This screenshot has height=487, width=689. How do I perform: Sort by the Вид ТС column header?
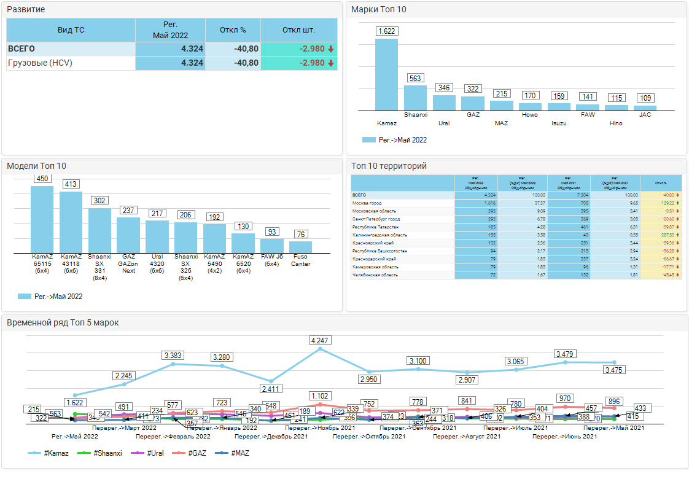point(71,30)
